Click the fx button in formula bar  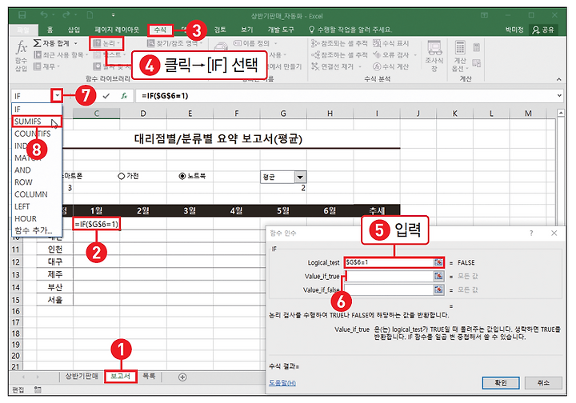(x=124, y=96)
